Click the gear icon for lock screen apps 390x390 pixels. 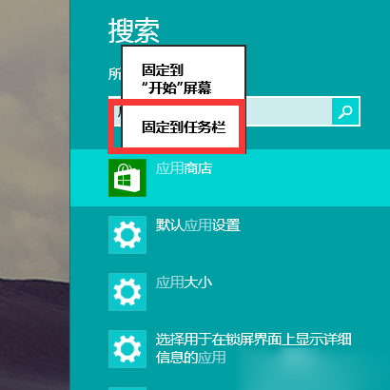pos(127,349)
